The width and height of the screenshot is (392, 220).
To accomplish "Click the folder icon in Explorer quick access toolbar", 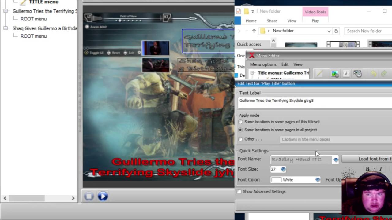I will pos(246,11).
